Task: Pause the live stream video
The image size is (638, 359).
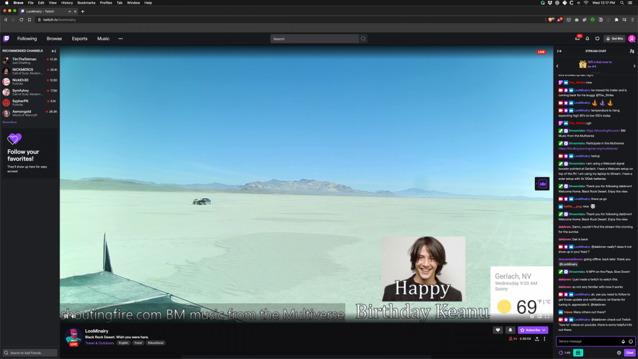Action: 67,316
